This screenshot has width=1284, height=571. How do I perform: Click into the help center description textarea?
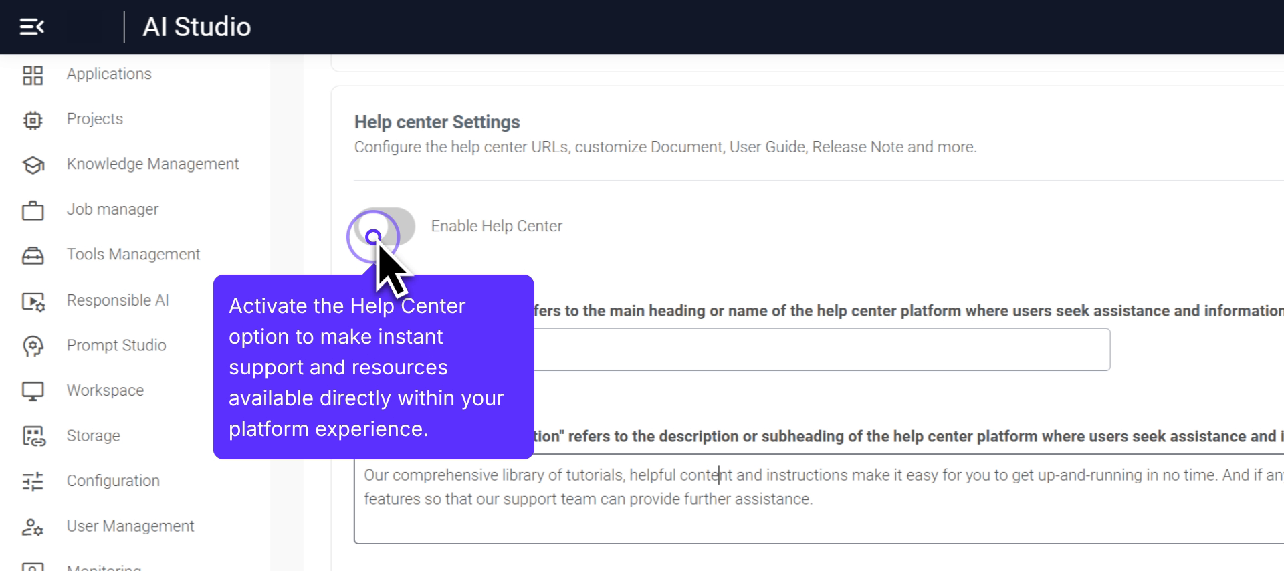point(819,499)
